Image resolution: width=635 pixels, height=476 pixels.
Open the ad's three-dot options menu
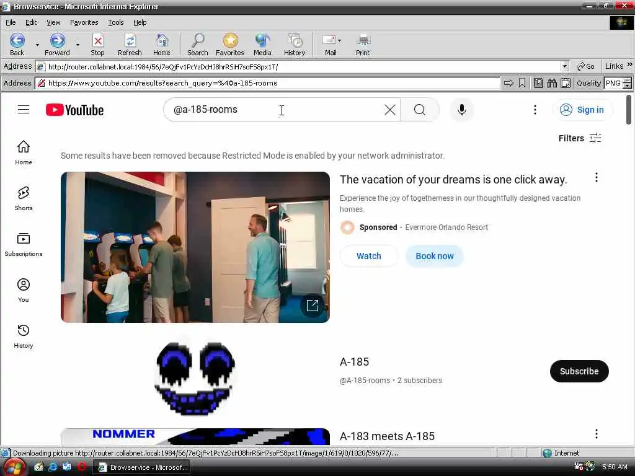point(596,177)
